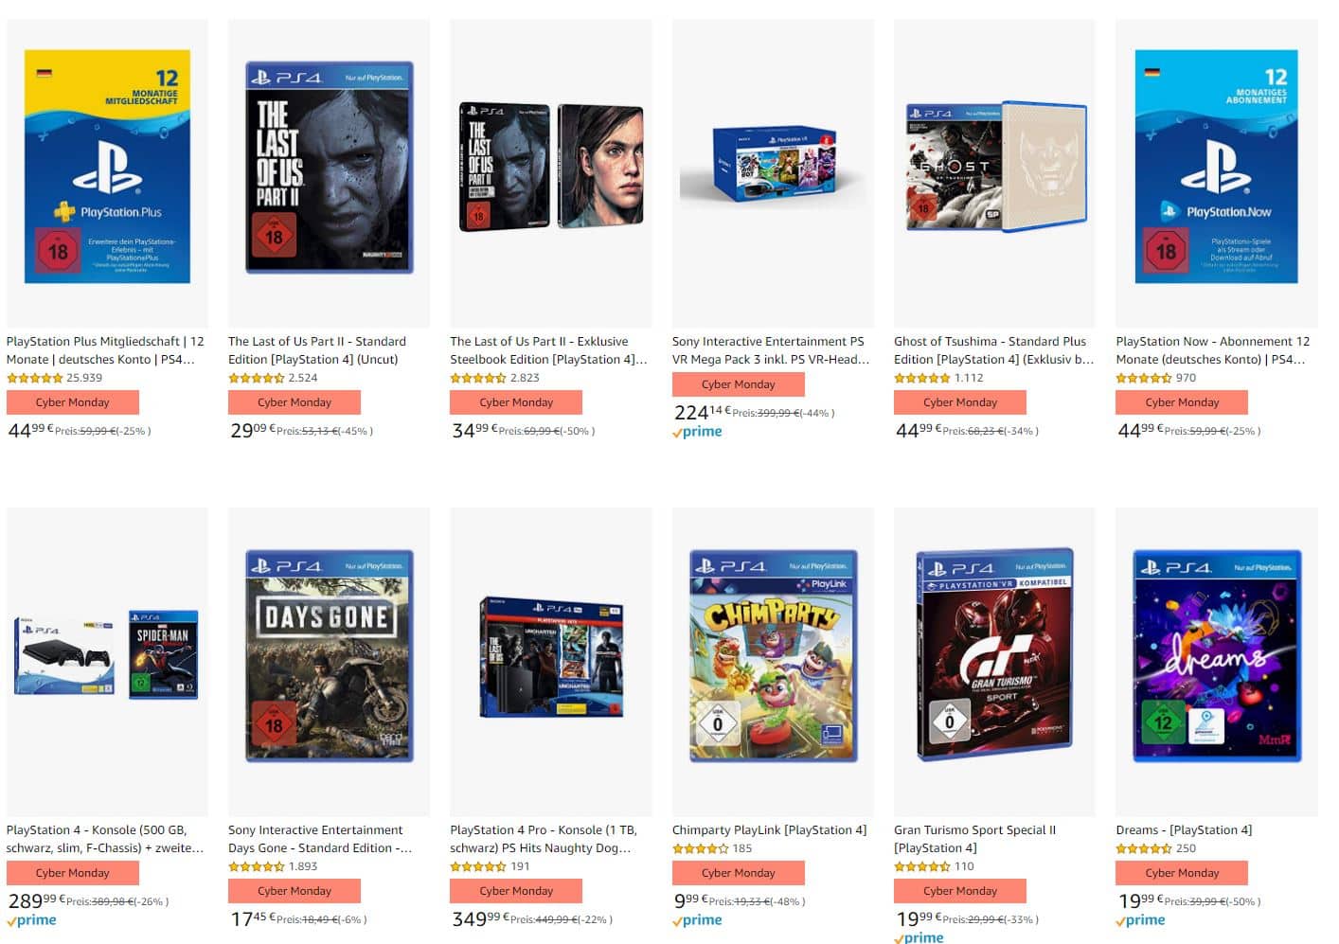Click the prime logo under PS VR Mega Pack
Screen dimensions: 1339x944
coord(697,432)
